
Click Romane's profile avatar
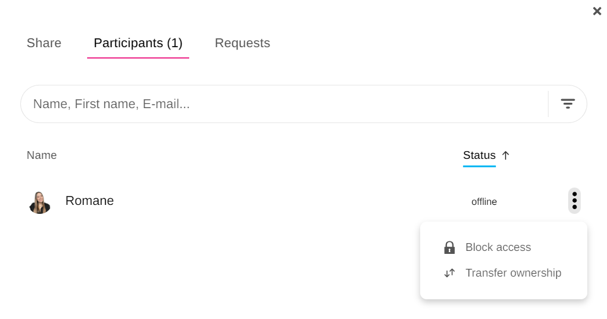tap(39, 202)
